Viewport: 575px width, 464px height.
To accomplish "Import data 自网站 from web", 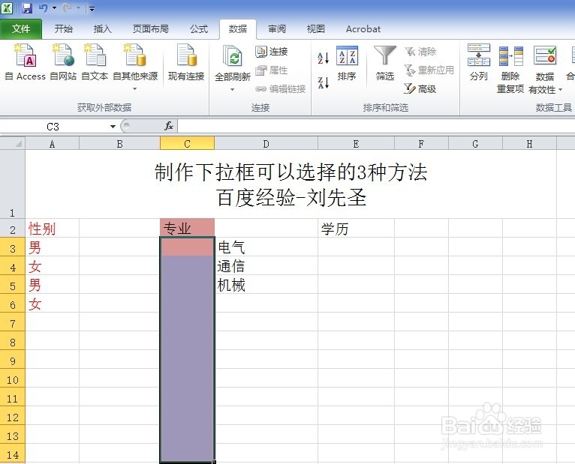I will coord(63,62).
